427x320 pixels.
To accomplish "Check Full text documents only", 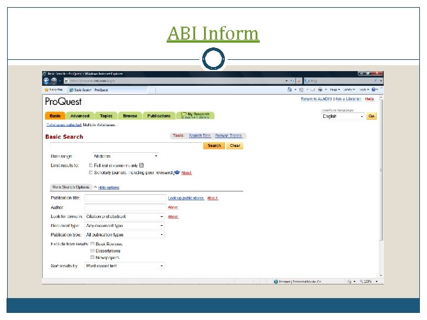I will pos(91,165).
